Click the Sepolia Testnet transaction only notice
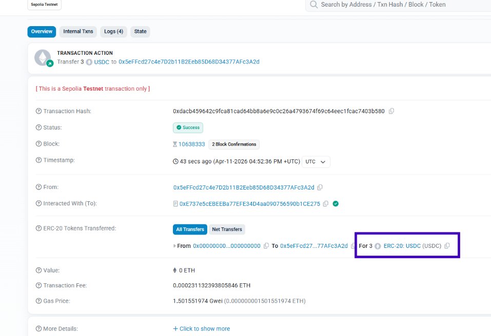This screenshot has height=336, width=491. click(93, 89)
